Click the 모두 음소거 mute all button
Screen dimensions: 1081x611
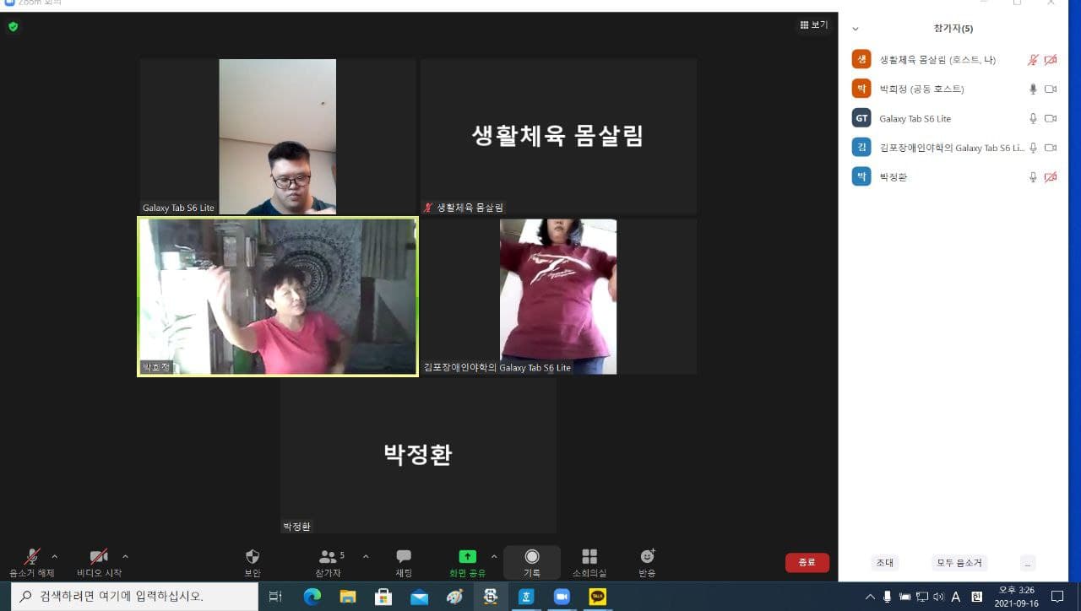coord(959,563)
